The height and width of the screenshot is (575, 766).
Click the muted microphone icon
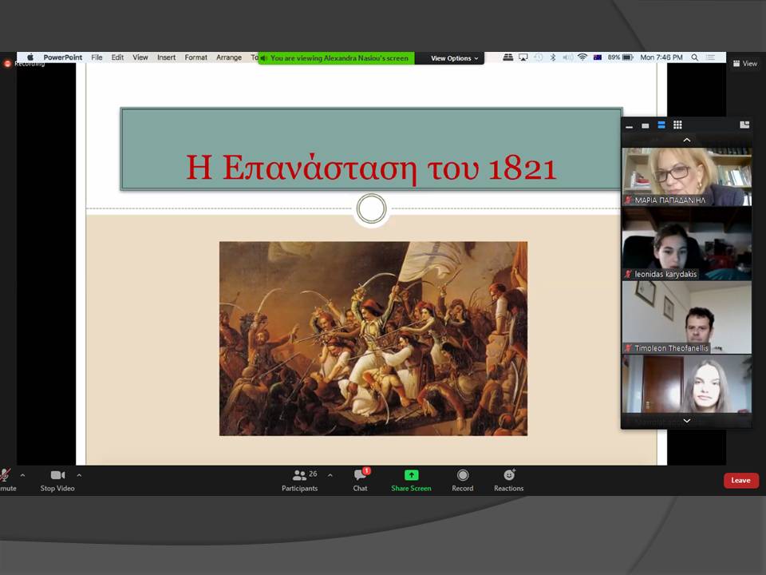(5, 474)
